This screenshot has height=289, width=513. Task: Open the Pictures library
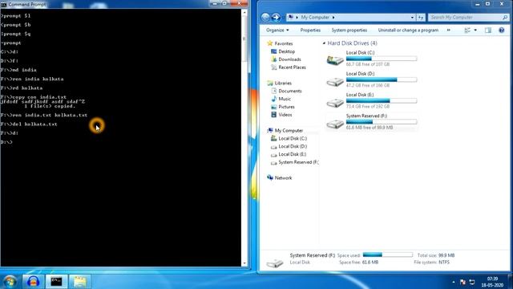point(286,107)
